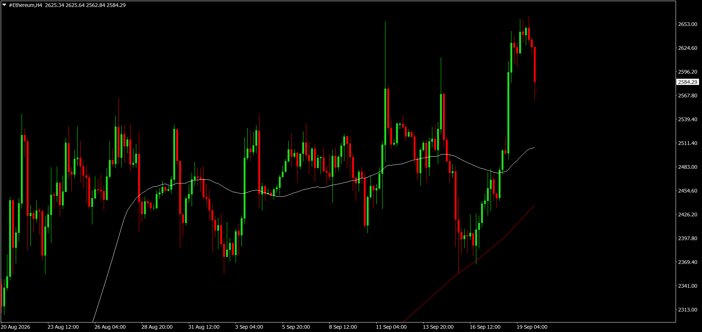Click the 2511.40 price axis label
This screenshot has width=702, height=332.
pyautogui.click(x=687, y=143)
